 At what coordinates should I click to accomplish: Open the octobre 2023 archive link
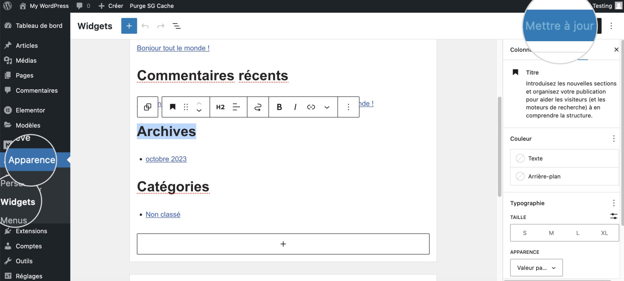[166, 159]
